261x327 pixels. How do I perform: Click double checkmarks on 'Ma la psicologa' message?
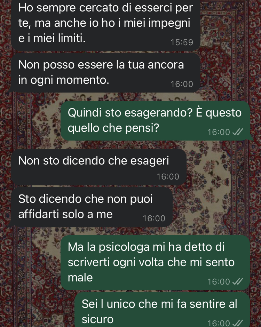coord(238,281)
